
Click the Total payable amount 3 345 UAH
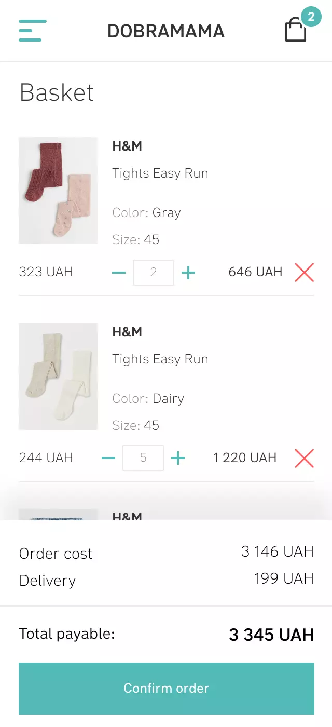tap(271, 634)
